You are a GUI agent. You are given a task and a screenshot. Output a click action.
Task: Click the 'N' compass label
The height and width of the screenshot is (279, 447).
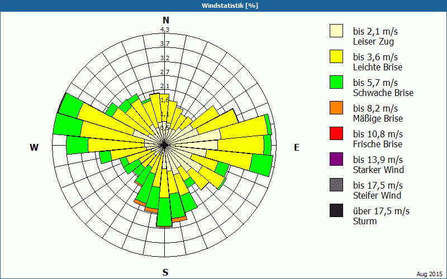point(165,20)
